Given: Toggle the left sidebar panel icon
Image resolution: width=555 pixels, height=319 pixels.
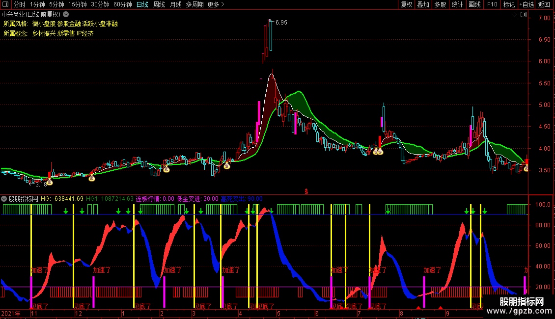Looking at the screenshot, I should pyautogui.click(x=6, y=5).
